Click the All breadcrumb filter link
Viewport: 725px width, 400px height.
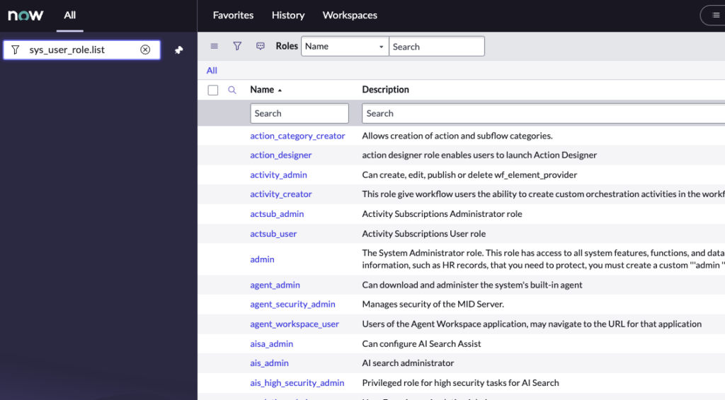tap(212, 71)
